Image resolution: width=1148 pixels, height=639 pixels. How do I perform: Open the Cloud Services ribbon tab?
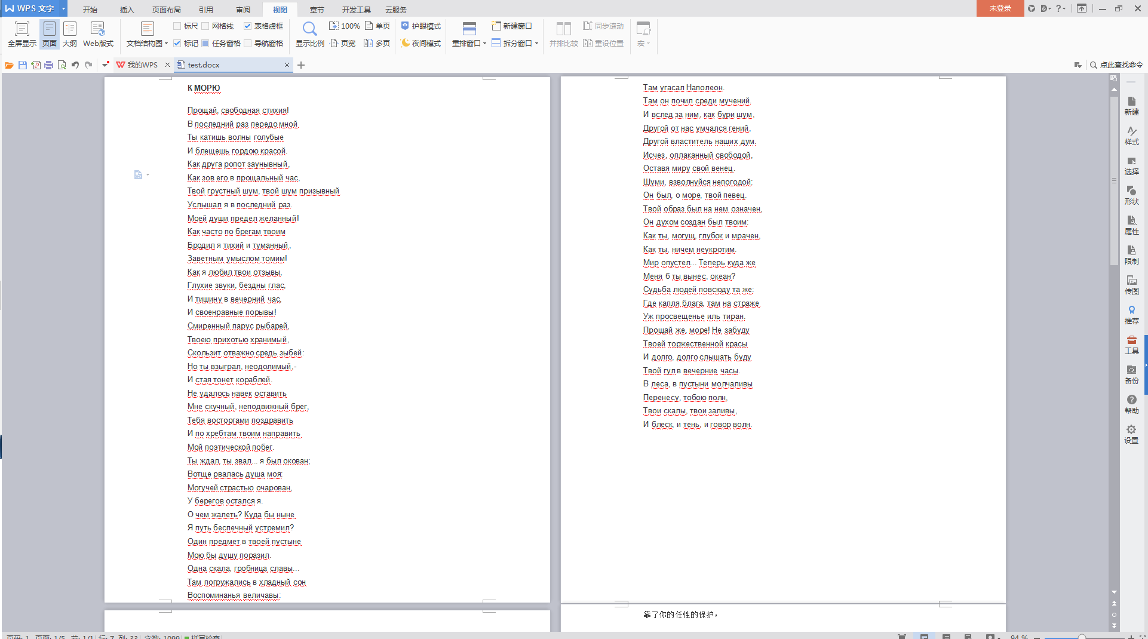396,10
